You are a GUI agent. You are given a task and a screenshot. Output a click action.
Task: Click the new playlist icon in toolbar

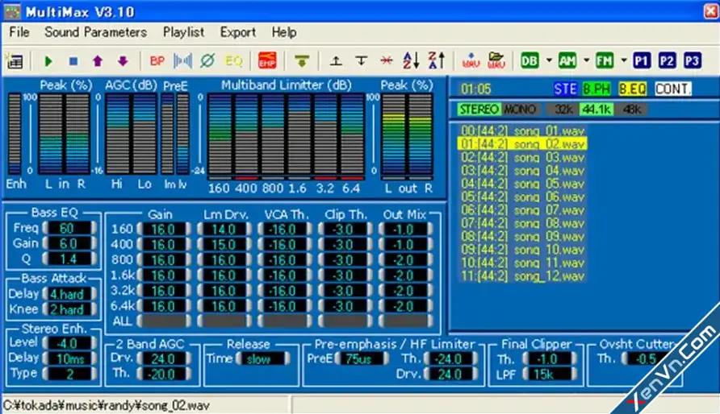point(15,61)
